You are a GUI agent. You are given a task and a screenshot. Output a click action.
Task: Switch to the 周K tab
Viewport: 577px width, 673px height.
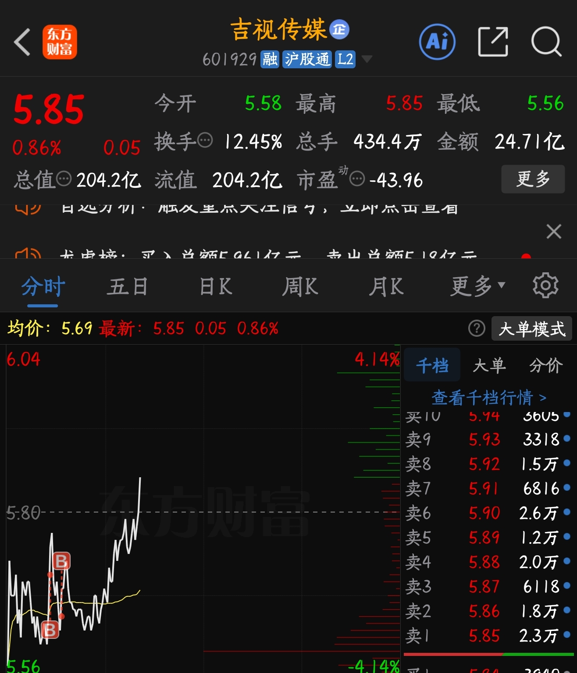coord(300,287)
